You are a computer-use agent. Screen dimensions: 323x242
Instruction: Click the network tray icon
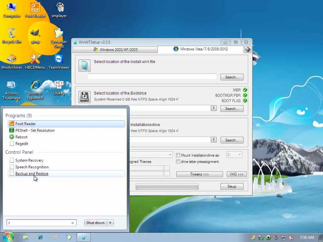(284, 238)
